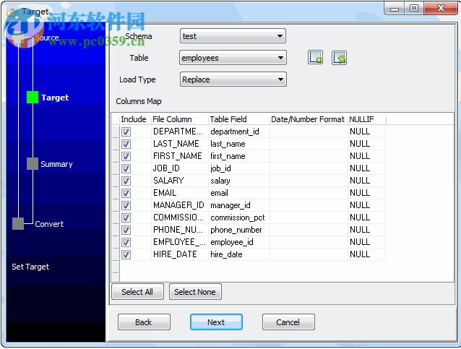Click the HIRE_DATE file column cell
The width and height of the screenshot is (461, 349).
point(180,254)
